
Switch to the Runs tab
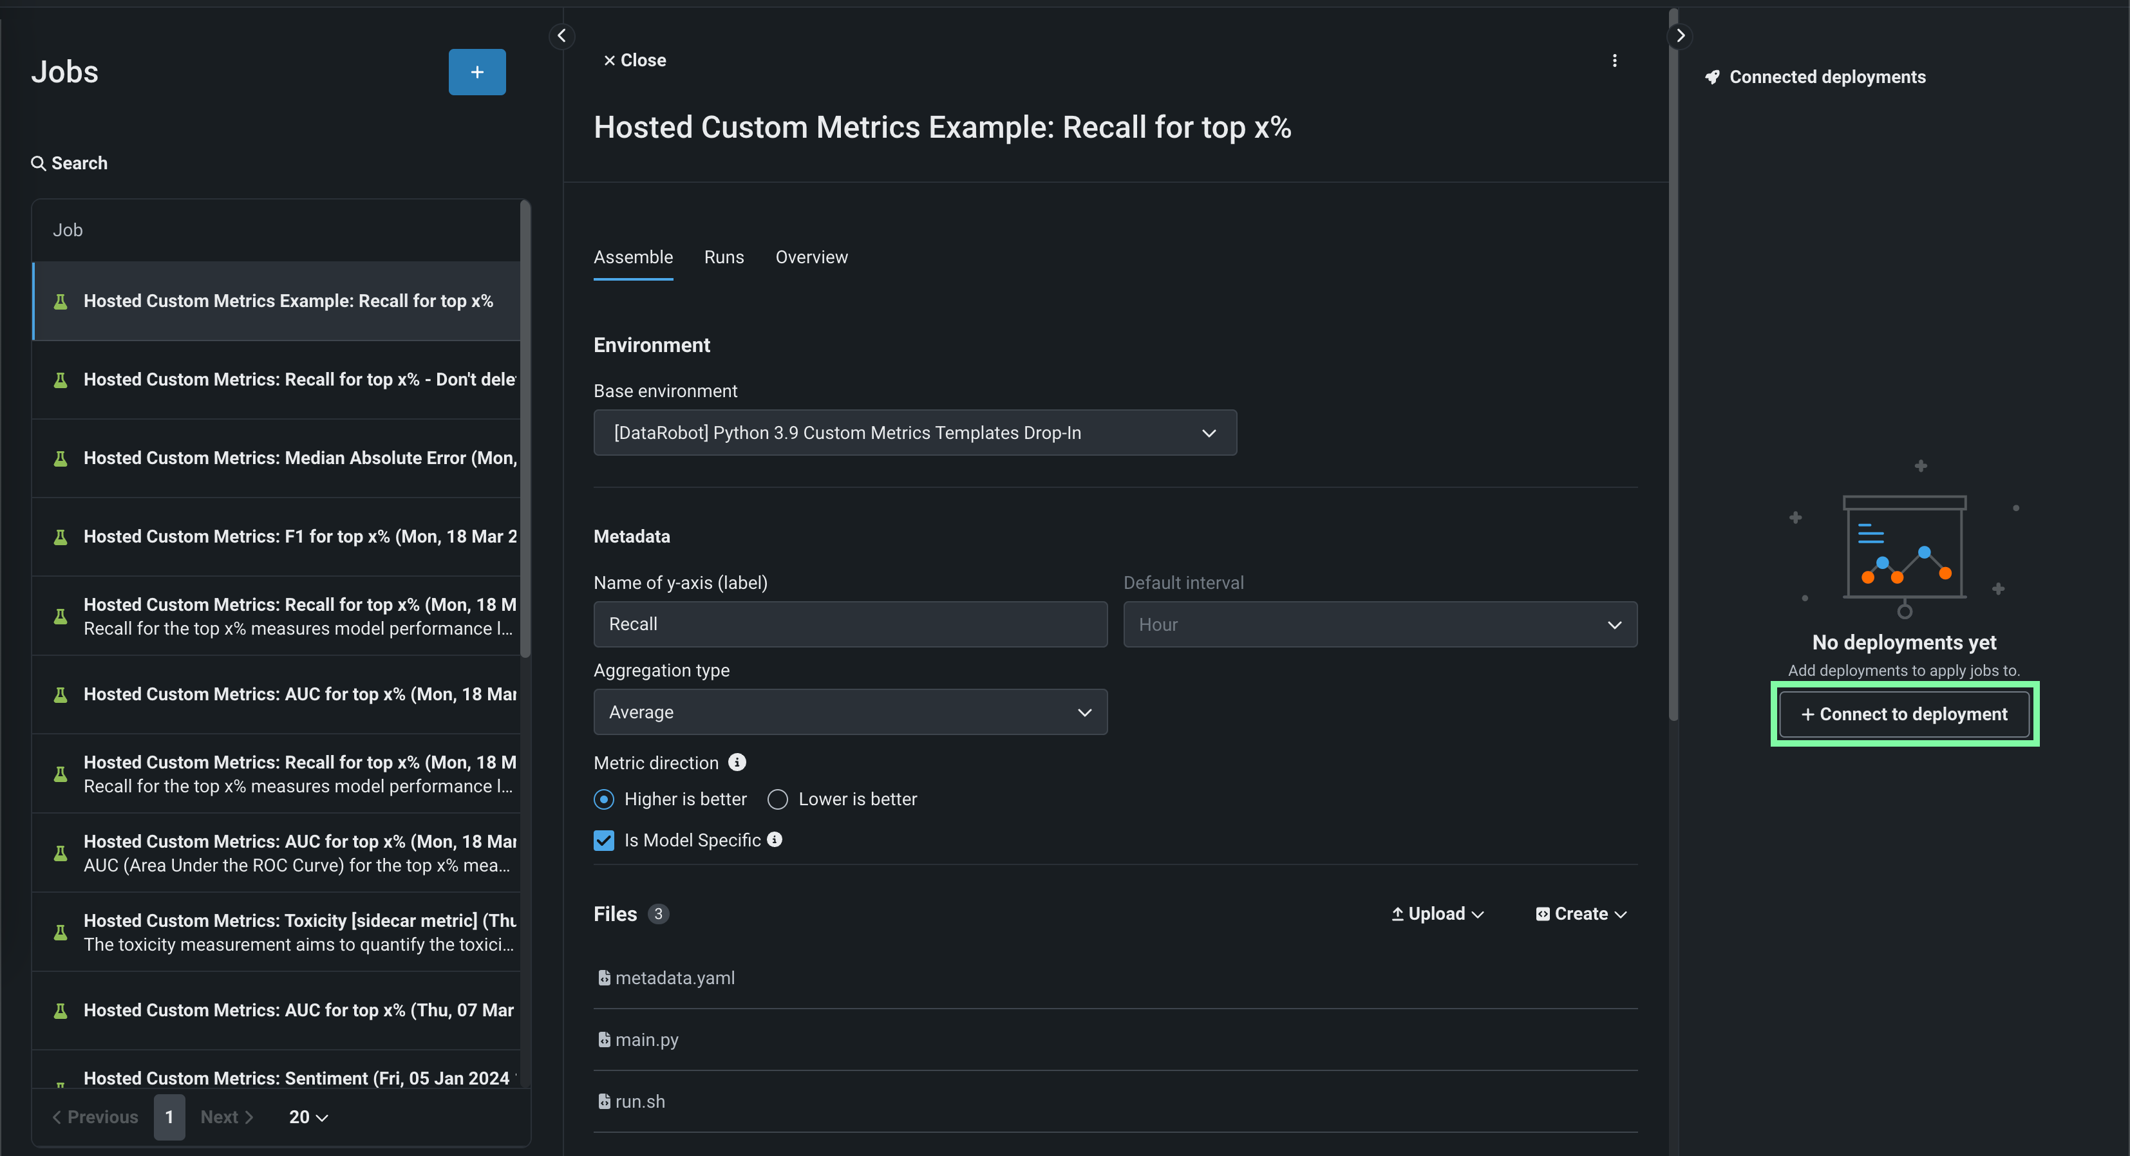(x=724, y=257)
